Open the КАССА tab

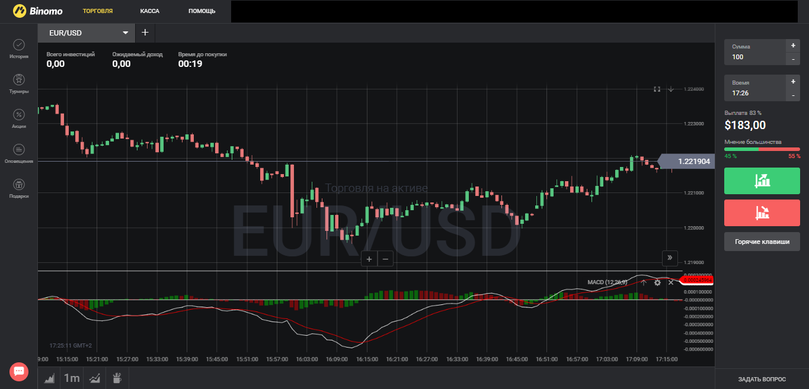[x=149, y=11]
